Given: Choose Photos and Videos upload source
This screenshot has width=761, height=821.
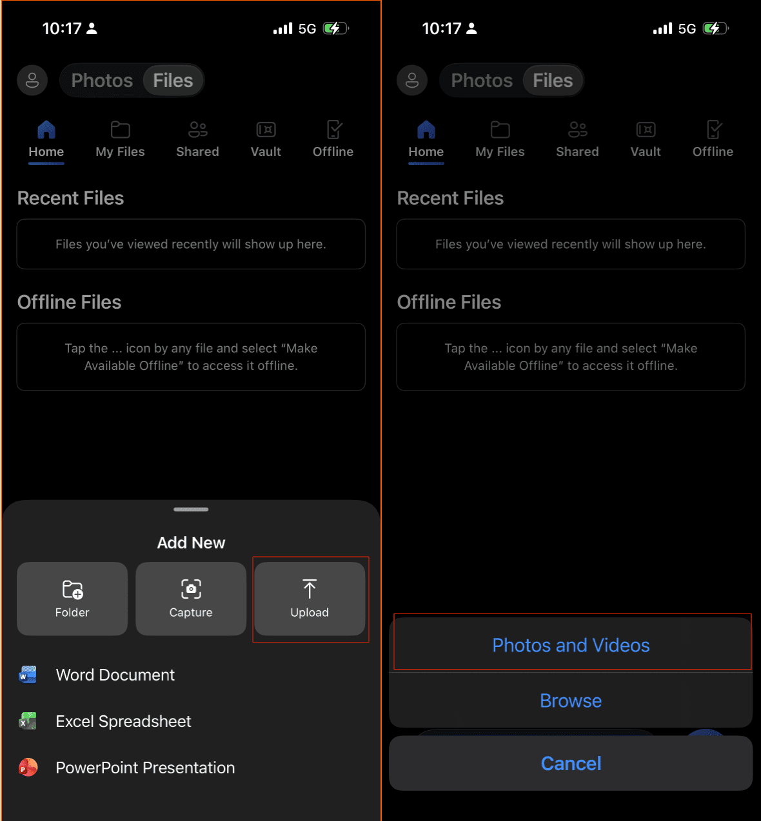Looking at the screenshot, I should click(571, 644).
